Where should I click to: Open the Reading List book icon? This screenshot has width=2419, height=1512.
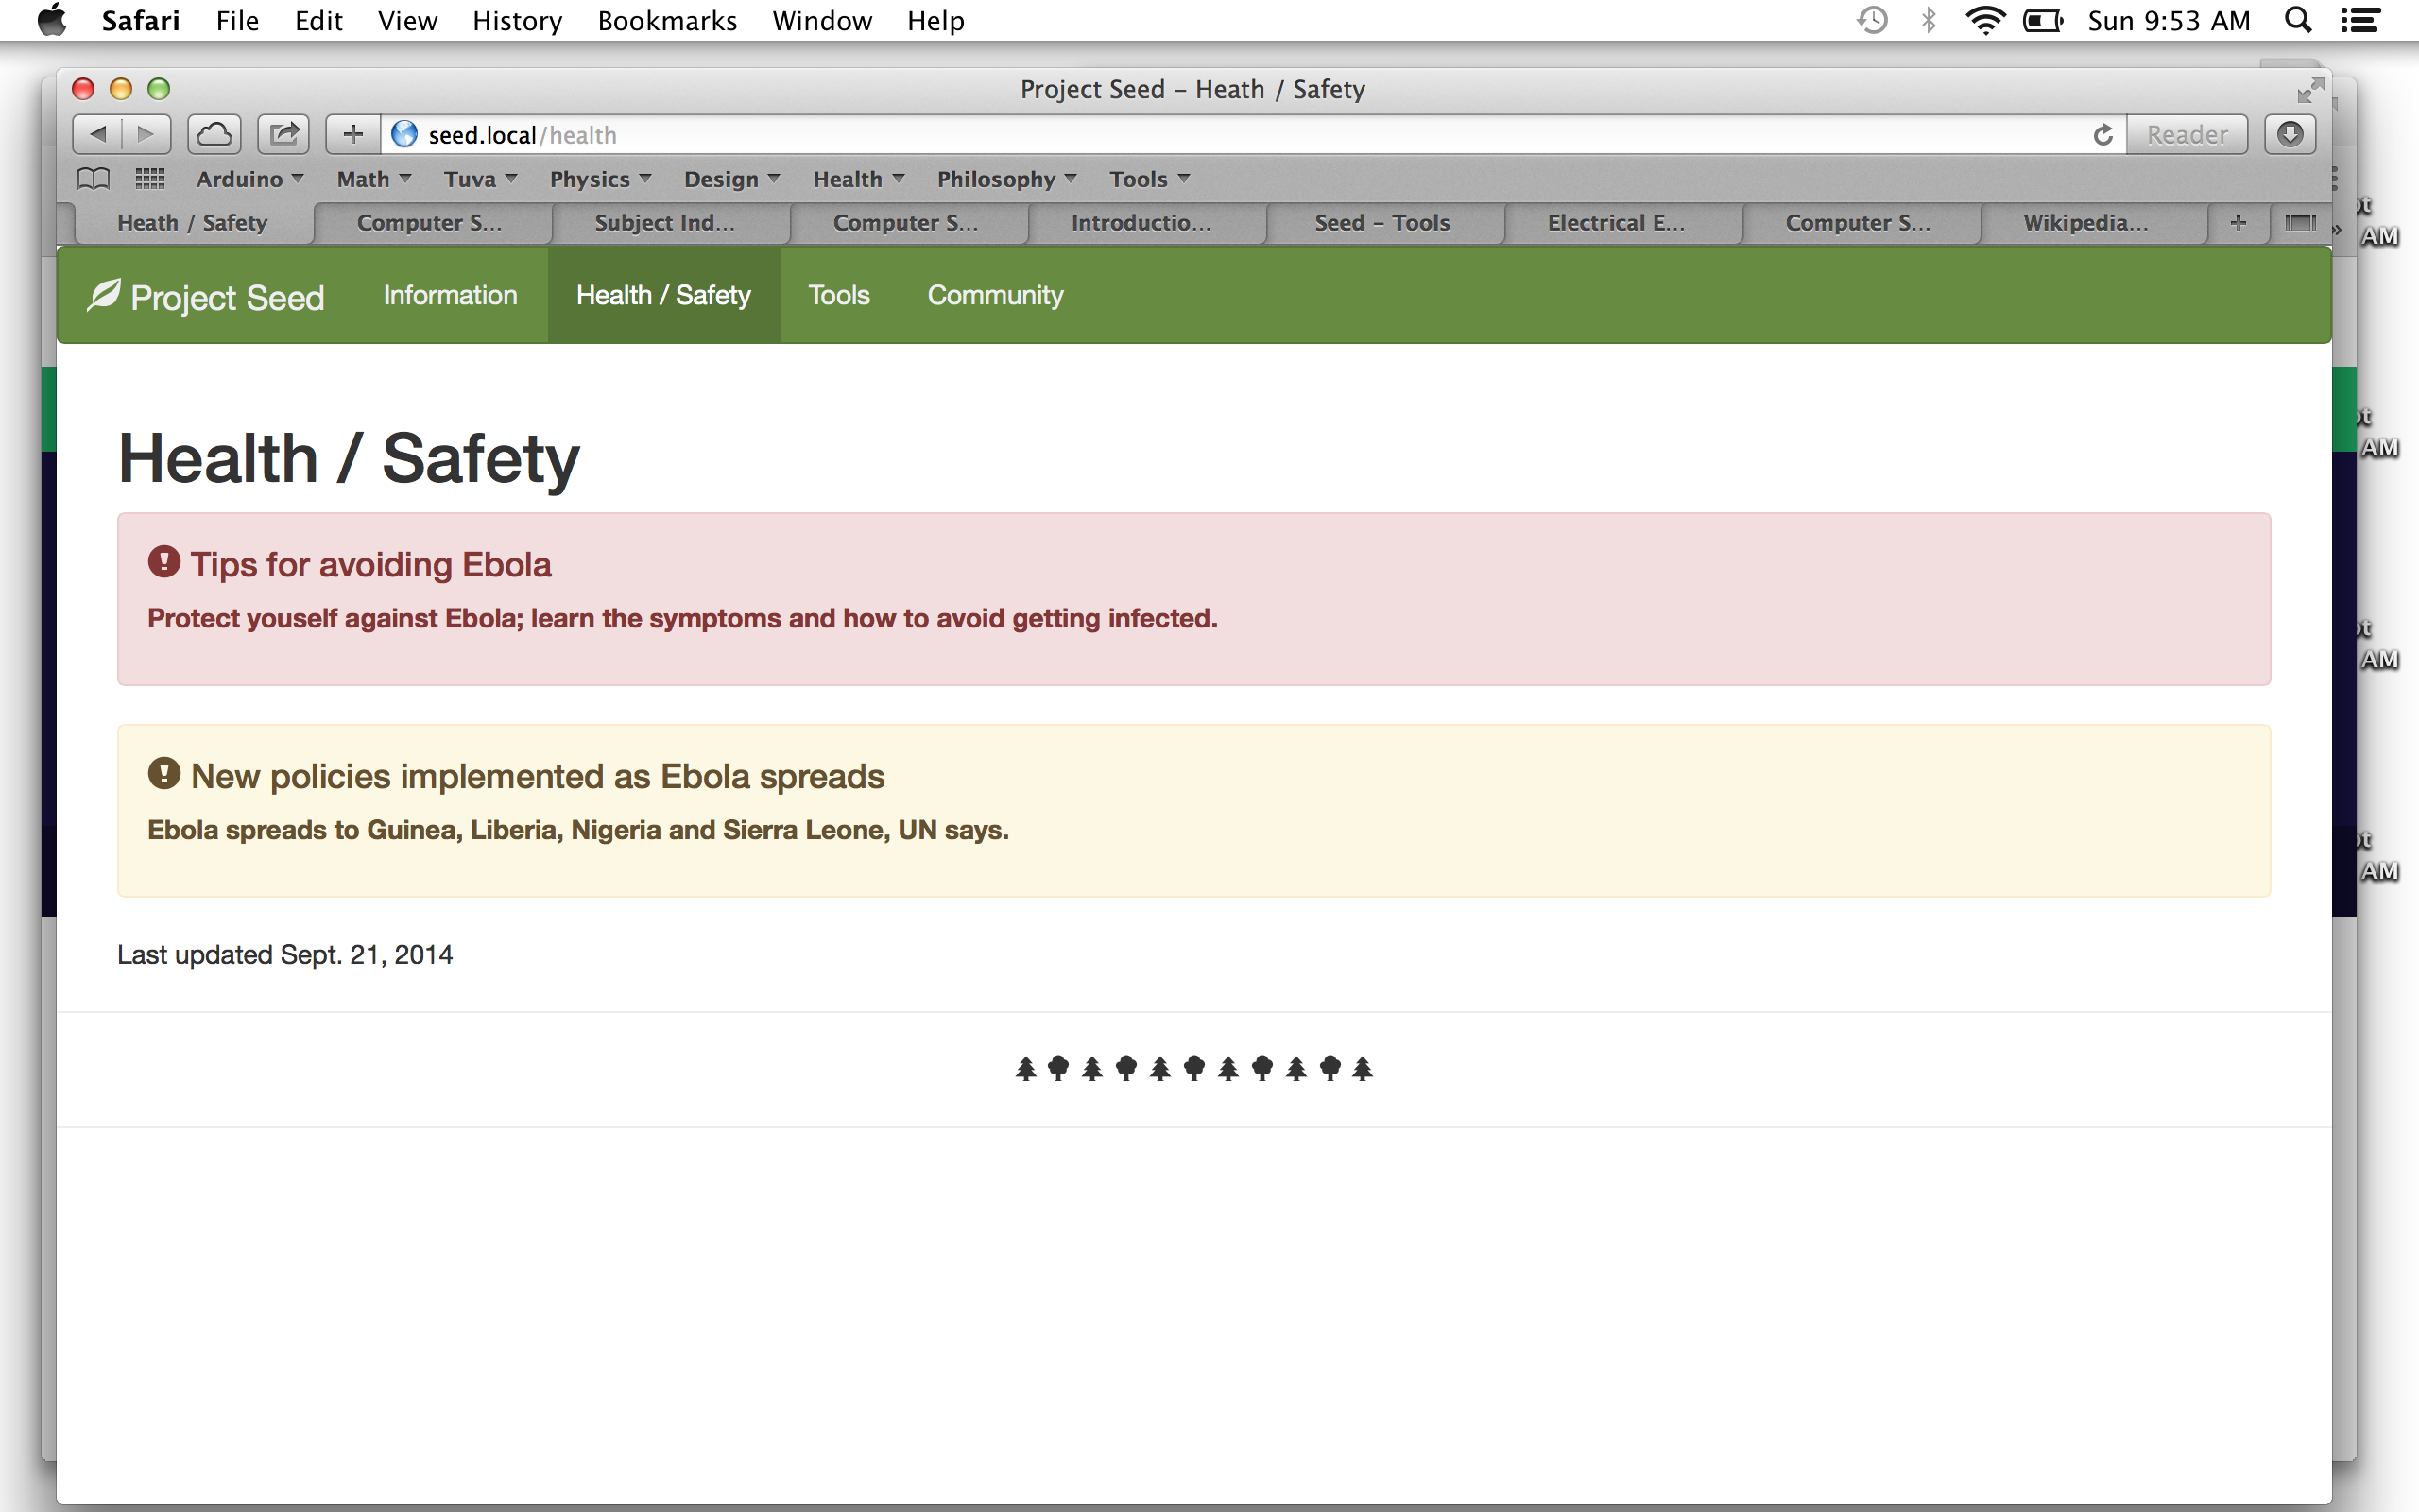click(93, 179)
